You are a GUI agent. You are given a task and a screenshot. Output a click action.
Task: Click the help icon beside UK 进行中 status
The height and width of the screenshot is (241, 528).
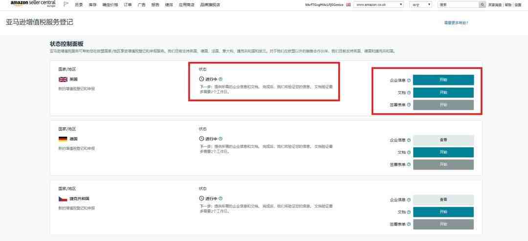tap(220, 79)
